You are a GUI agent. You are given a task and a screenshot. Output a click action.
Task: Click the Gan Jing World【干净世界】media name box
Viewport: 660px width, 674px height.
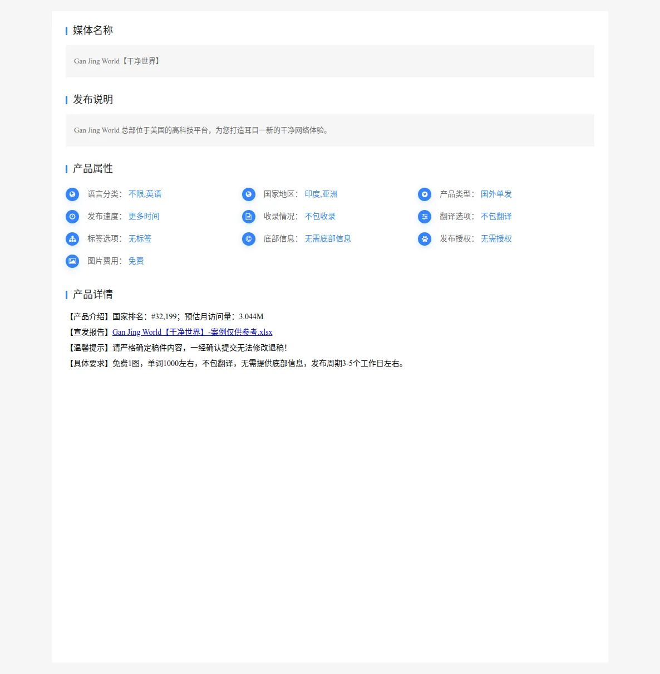(x=330, y=61)
